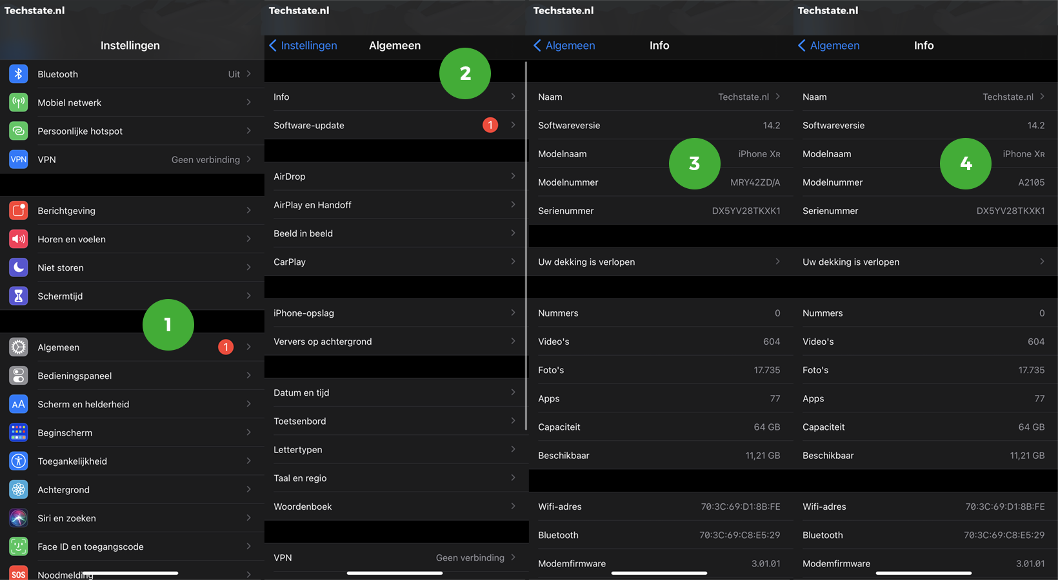Tap the Face ID en toegangscode icon
This screenshot has height=580, width=1058.
pos(19,546)
